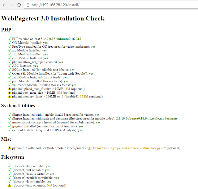Click the checkmark beside FreeType enabled for GD
Viewport: 198px width, 189px height.
10,46
